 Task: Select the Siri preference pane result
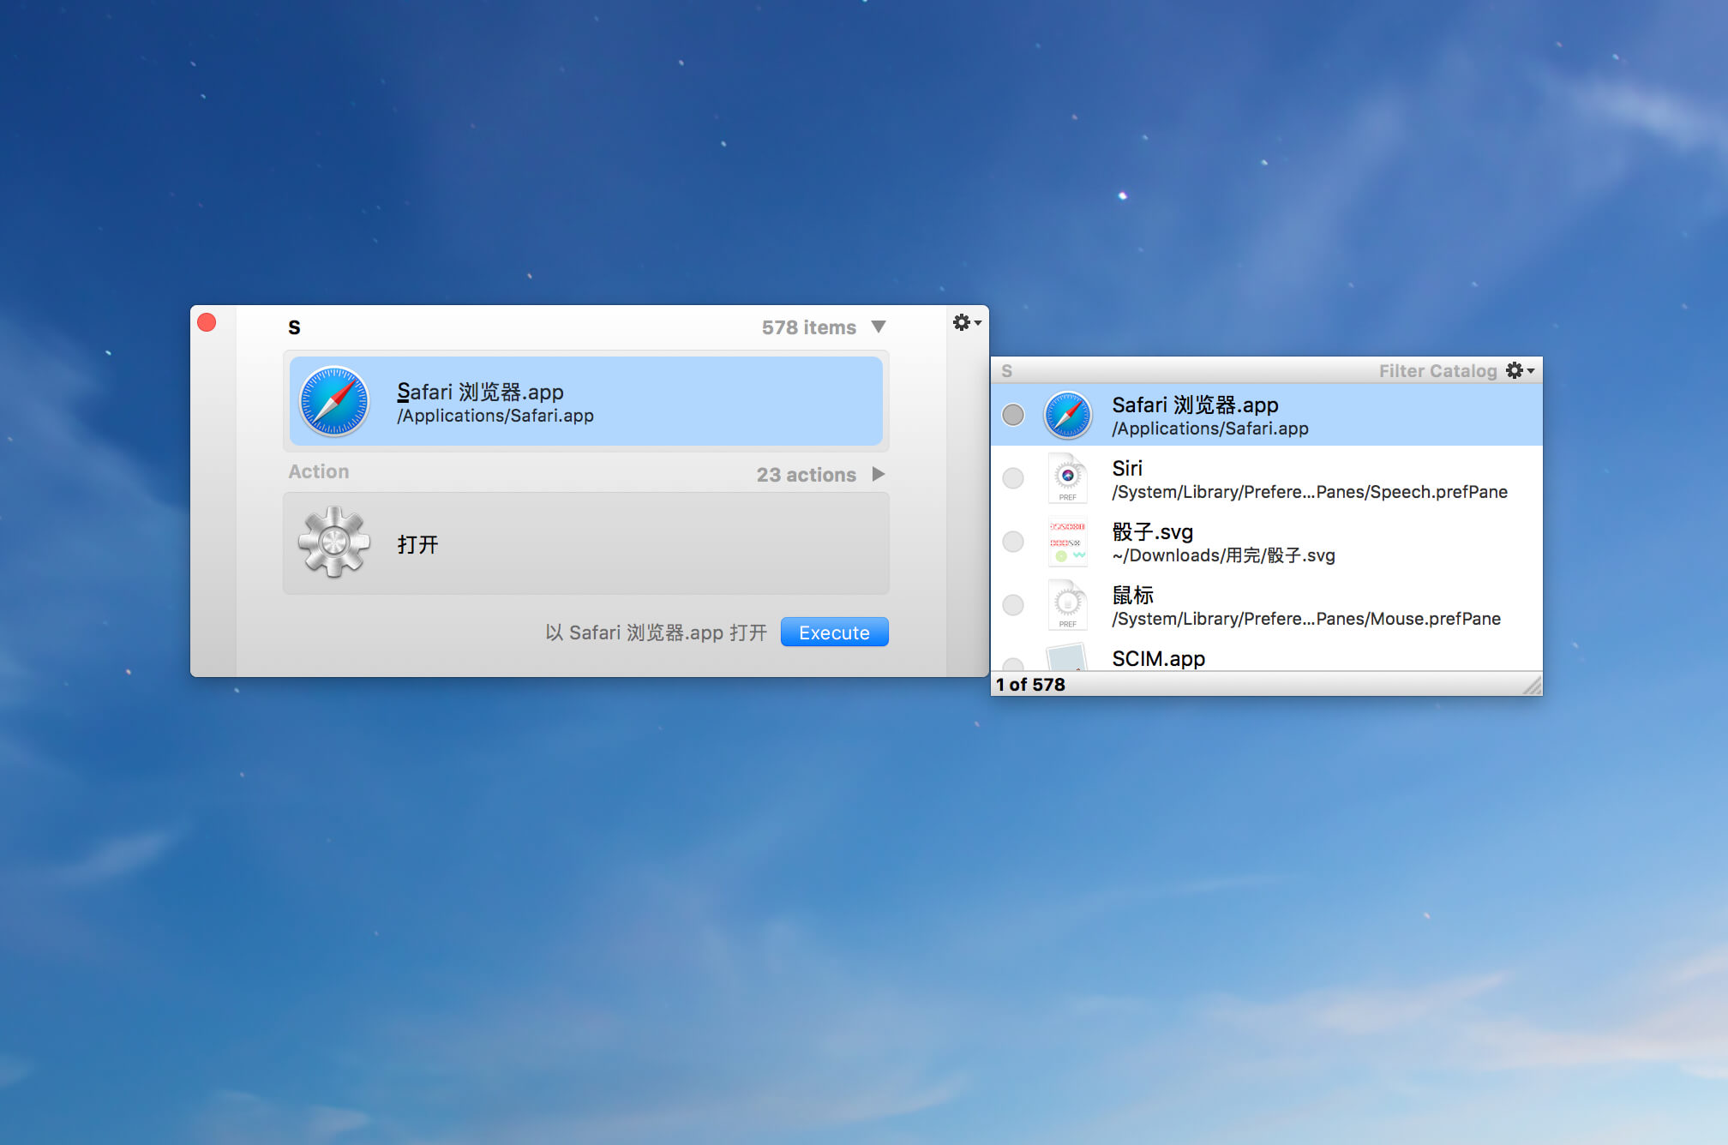click(x=1267, y=478)
